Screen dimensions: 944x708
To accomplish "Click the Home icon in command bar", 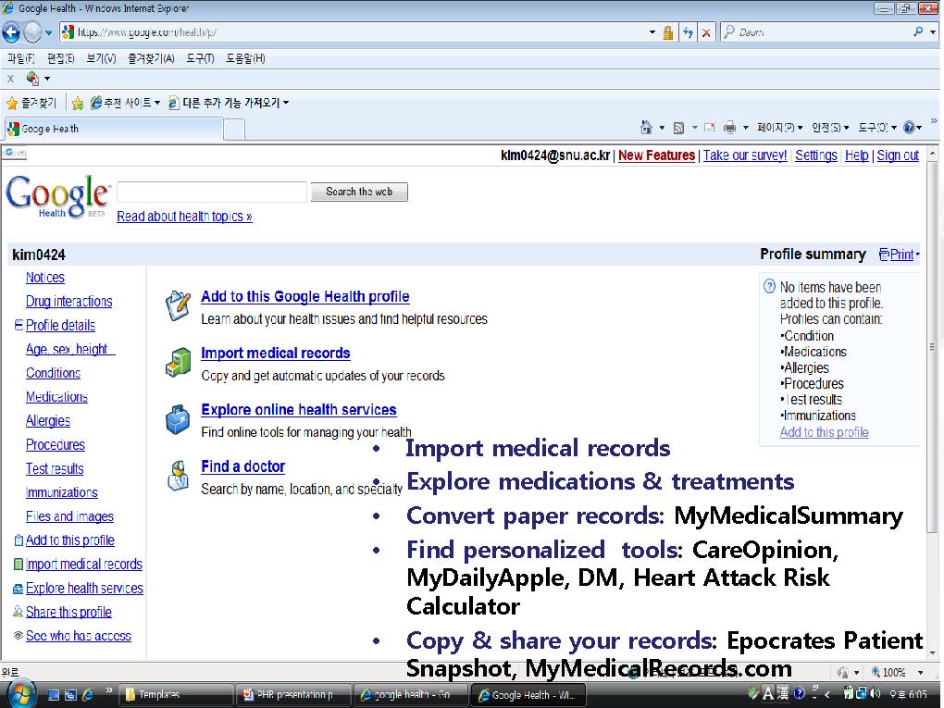I will pyautogui.click(x=647, y=127).
